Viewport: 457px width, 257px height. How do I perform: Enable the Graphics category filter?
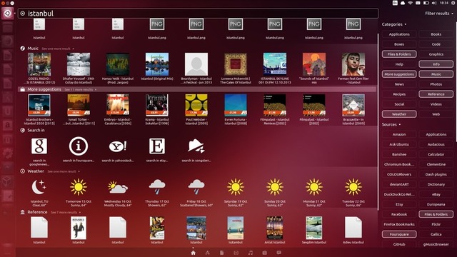[x=436, y=54]
